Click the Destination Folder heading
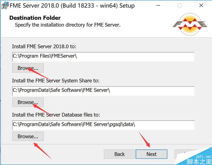212x165 pixels. pos(35,18)
